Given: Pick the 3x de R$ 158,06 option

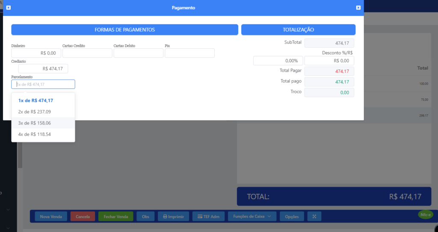Looking at the screenshot, I should pos(34,123).
